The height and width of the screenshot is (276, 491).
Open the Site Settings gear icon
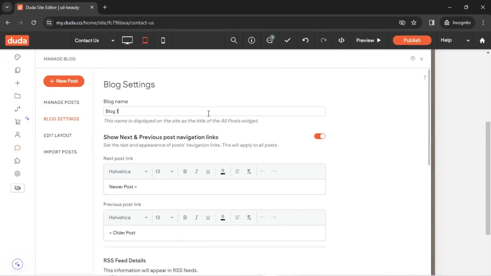17,174
